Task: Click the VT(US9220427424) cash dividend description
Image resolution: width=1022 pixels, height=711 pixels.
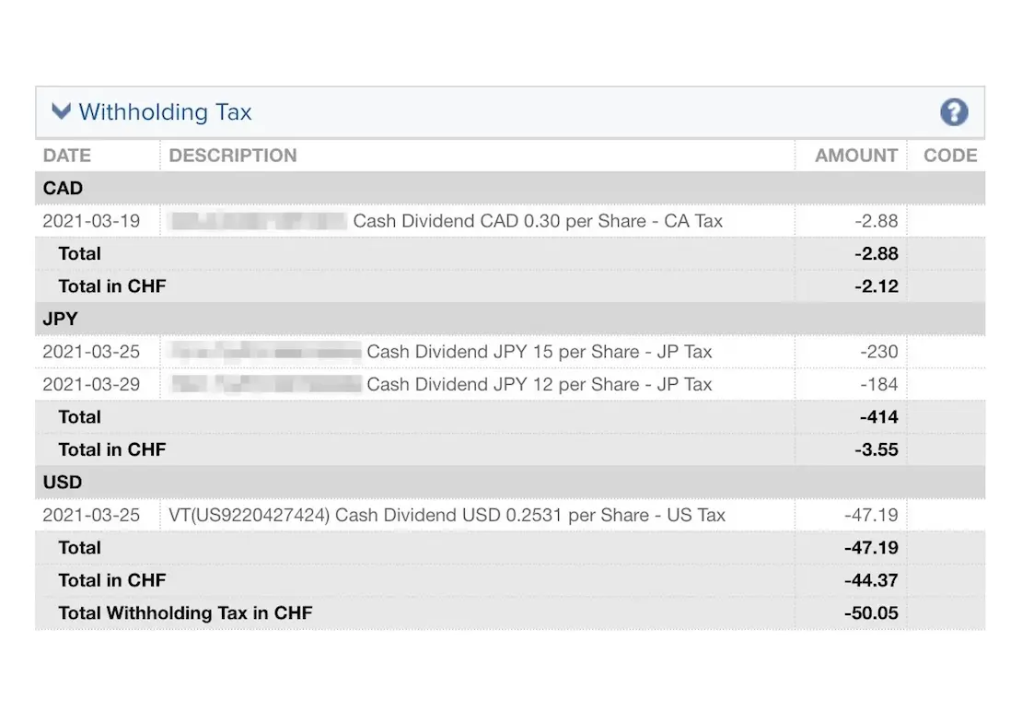Action: 447,515
